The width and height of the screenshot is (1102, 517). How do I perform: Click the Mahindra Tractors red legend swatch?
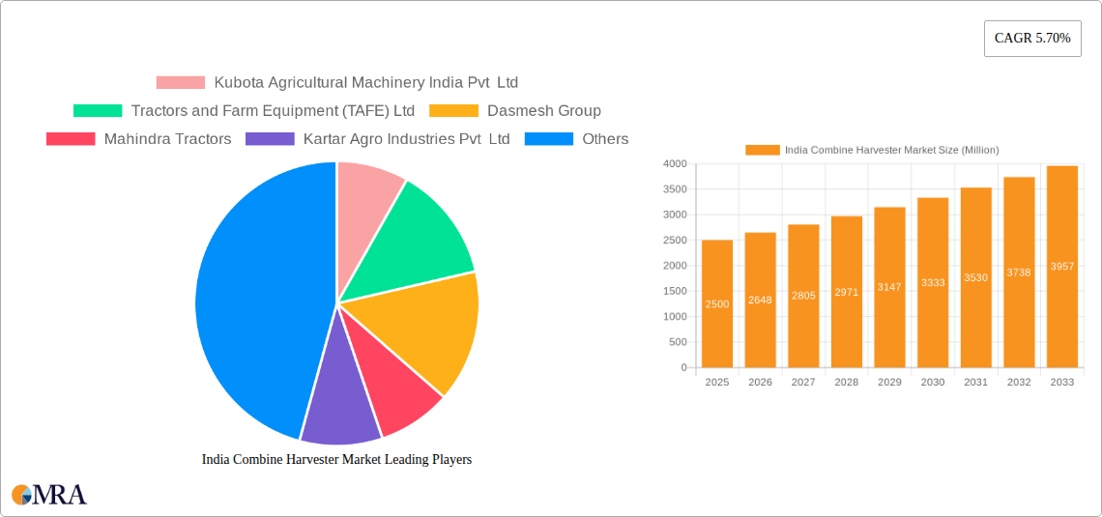pos(71,138)
